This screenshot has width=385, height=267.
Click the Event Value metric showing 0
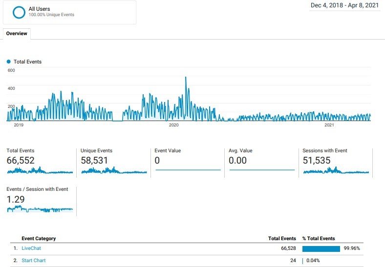pyautogui.click(x=157, y=161)
